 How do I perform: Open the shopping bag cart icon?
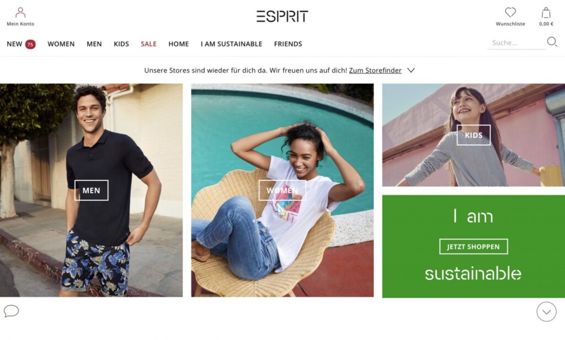[x=546, y=13]
